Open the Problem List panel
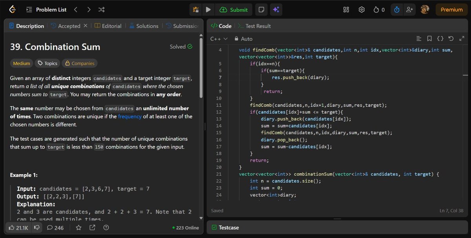The height and width of the screenshot is (238, 471). coord(47,9)
